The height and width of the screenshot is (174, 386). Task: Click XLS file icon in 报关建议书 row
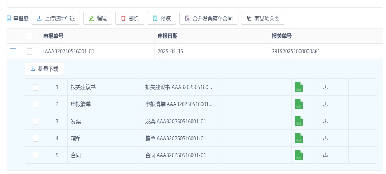point(299,87)
